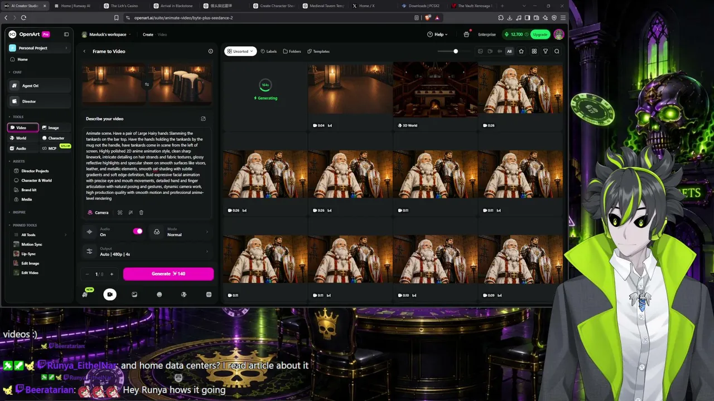Select the character face icon in bottom bar
The height and width of the screenshot is (401, 714).
(x=160, y=295)
